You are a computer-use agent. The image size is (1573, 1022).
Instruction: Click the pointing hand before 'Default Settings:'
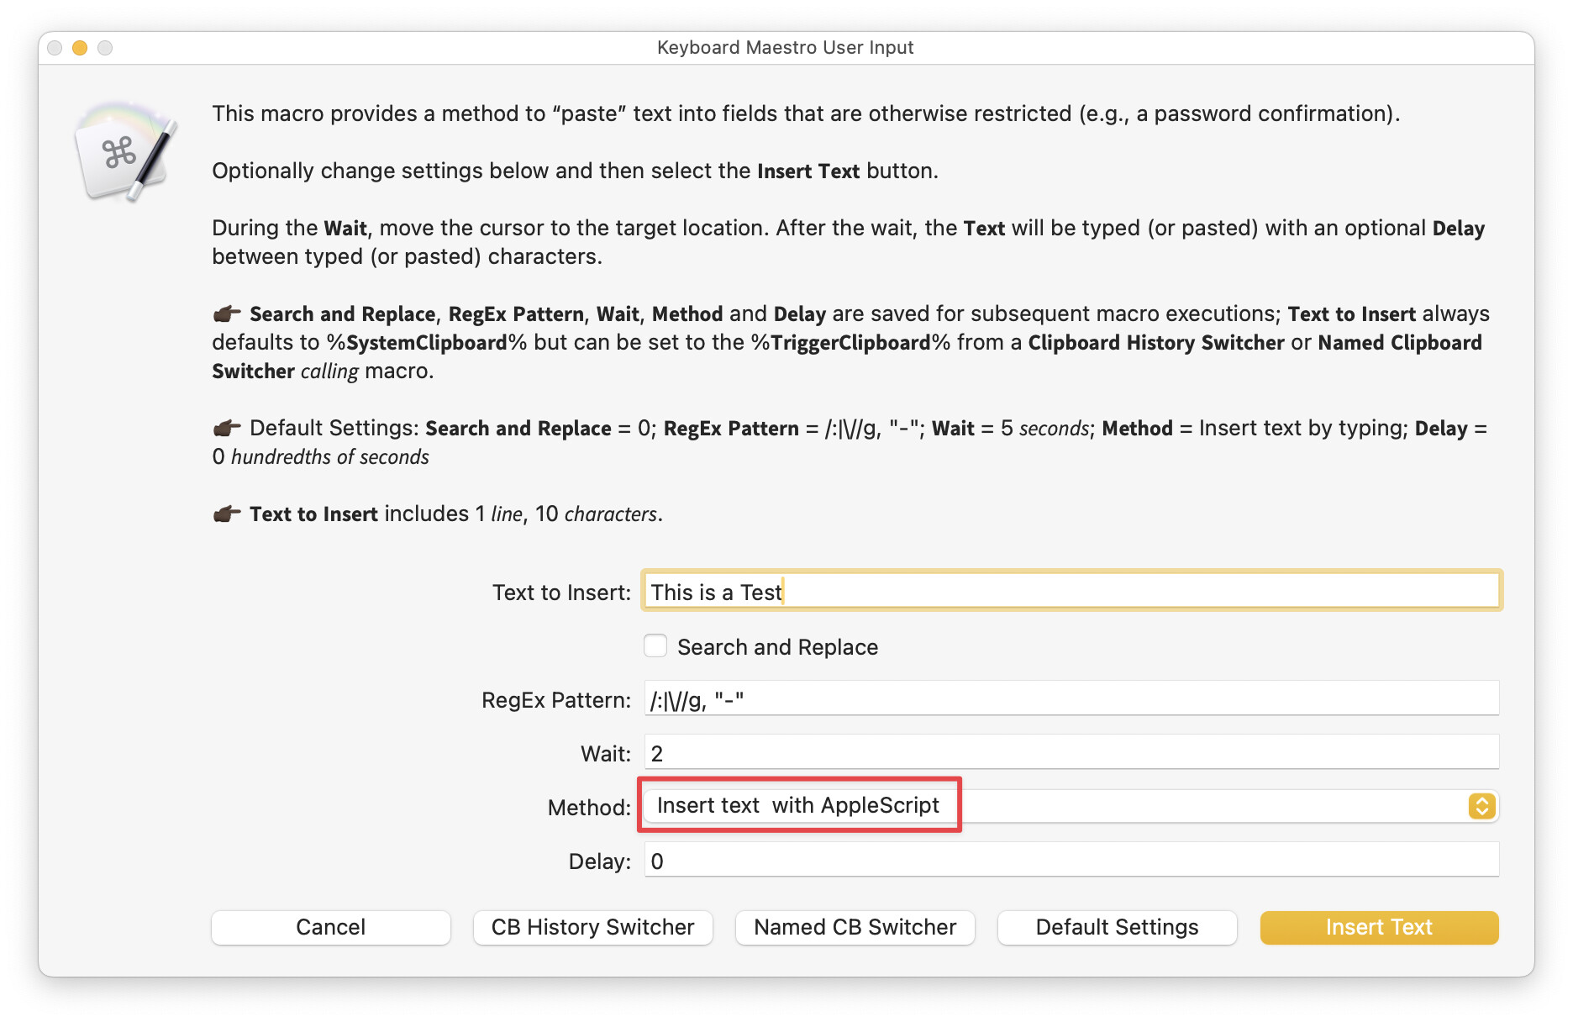pos(227,429)
